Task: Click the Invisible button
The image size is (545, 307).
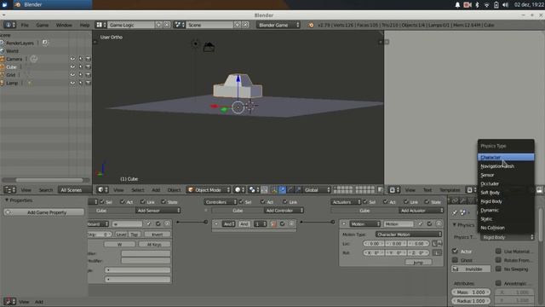Action: click(471, 269)
